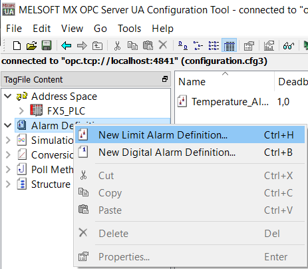Expand the Poll Method tree node
The height and width of the screenshot is (269, 308).
click(8, 170)
